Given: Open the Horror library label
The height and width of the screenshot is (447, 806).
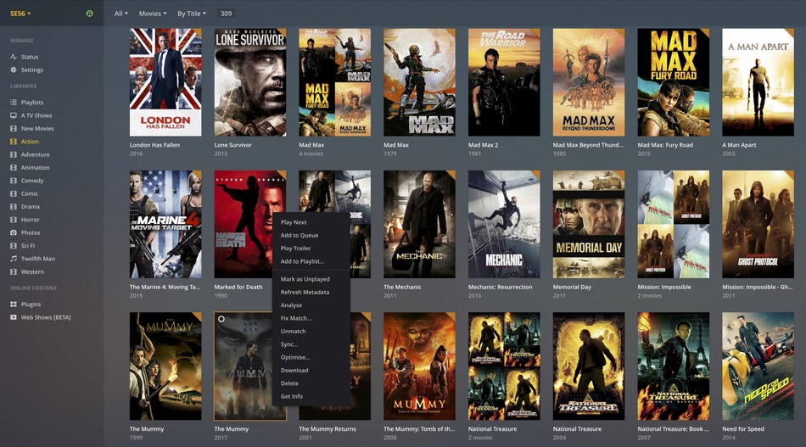Looking at the screenshot, I should [x=30, y=220].
